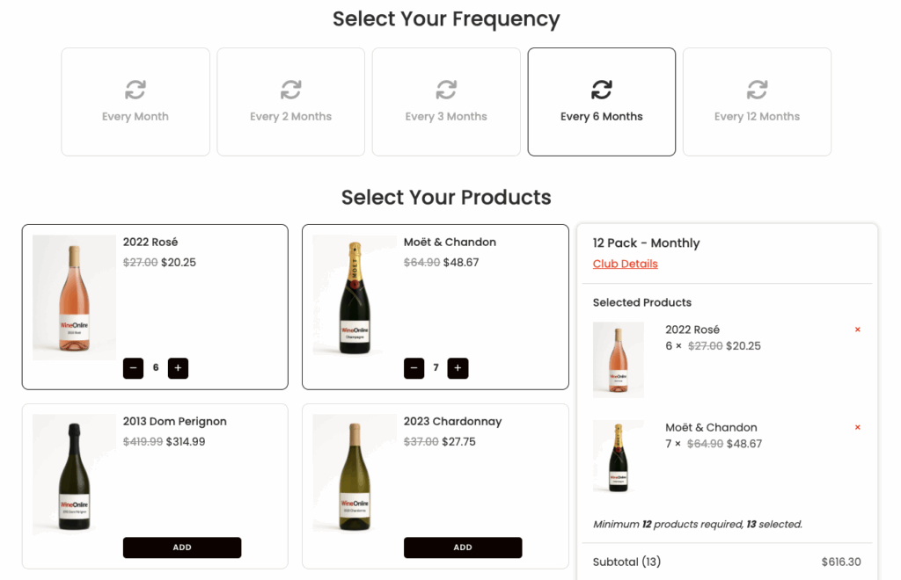The height and width of the screenshot is (580, 901).
Task: Select Every 6 Months frequency card
Action: [602, 102]
